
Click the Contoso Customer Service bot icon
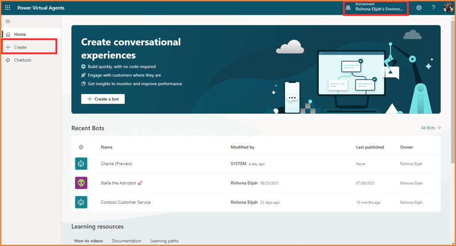click(81, 202)
